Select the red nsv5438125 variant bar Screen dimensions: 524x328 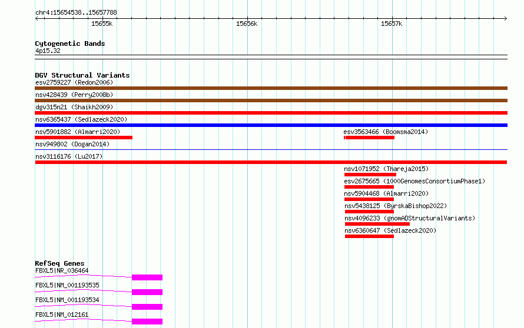[x=369, y=212]
